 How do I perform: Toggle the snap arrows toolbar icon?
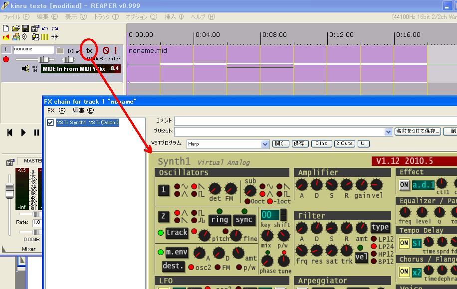point(55,37)
